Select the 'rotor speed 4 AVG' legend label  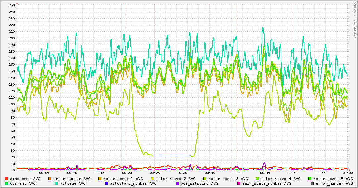[281, 179]
